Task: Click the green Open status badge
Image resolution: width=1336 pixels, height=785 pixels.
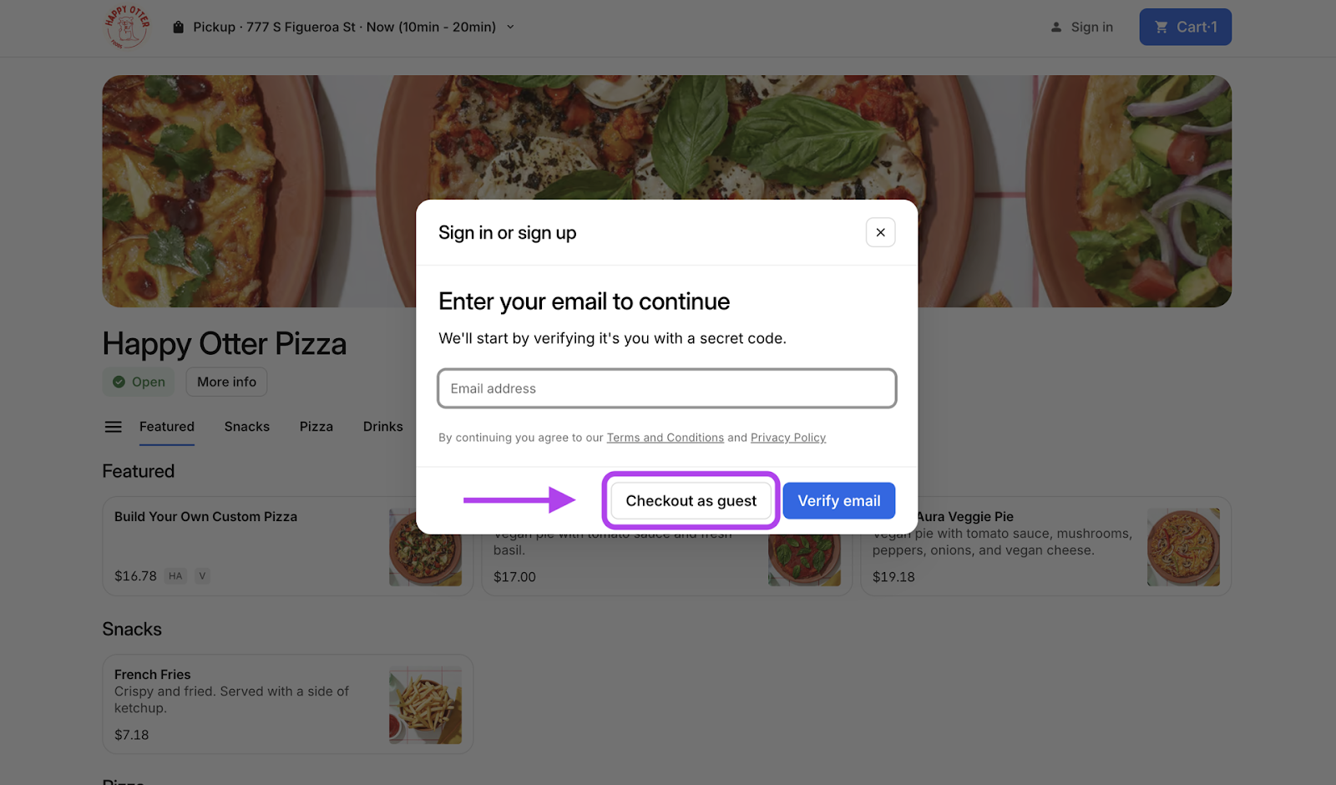Action: [x=139, y=382]
